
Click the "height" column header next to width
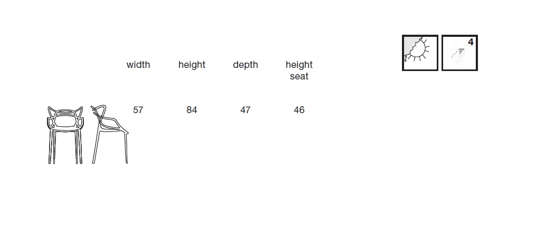[x=192, y=65]
